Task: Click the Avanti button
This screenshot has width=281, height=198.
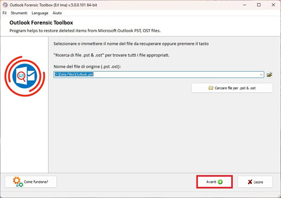Action: click(214, 182)
